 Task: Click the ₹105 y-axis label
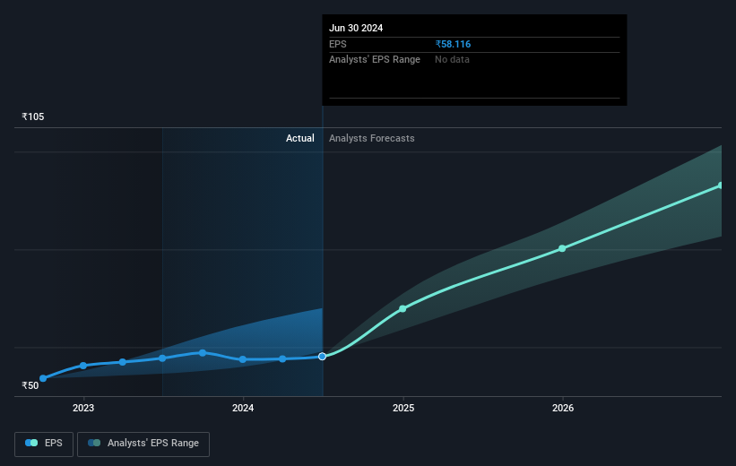pyautogui.click(x=33, y=116)
